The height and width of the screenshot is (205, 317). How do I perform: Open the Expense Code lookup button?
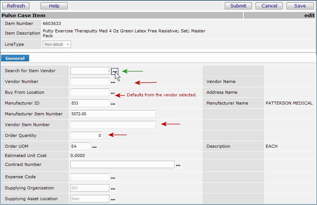pos(113,177)
